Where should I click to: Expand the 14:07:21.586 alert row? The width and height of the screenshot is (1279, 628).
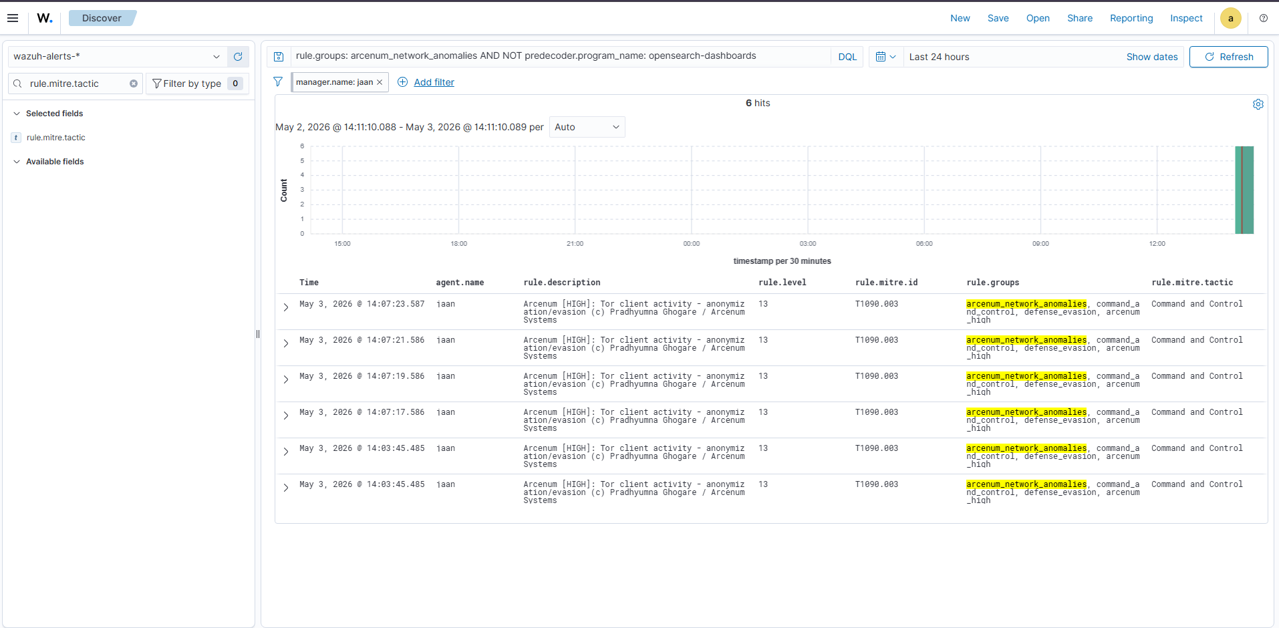point(286,343)
